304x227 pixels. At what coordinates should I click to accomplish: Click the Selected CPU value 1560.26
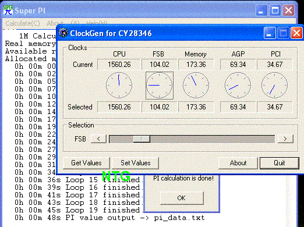click(119, 107)
